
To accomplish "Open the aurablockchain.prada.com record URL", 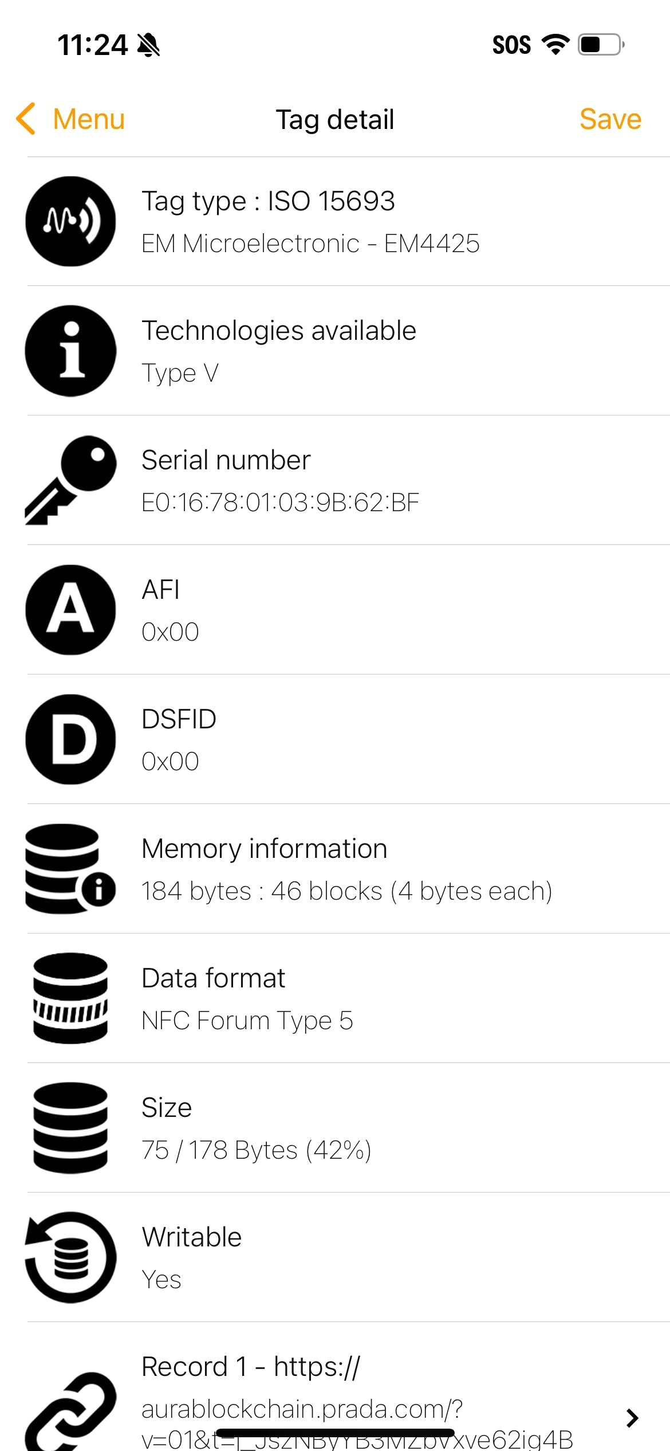I will coord(302,1410).
